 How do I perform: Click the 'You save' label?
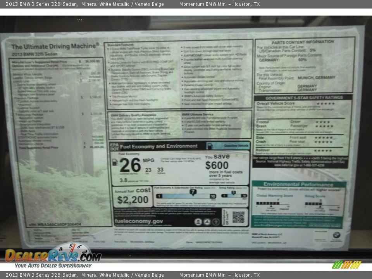217,157
